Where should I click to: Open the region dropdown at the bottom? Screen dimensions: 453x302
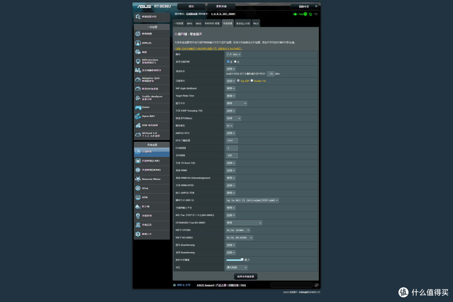(237, 268)
